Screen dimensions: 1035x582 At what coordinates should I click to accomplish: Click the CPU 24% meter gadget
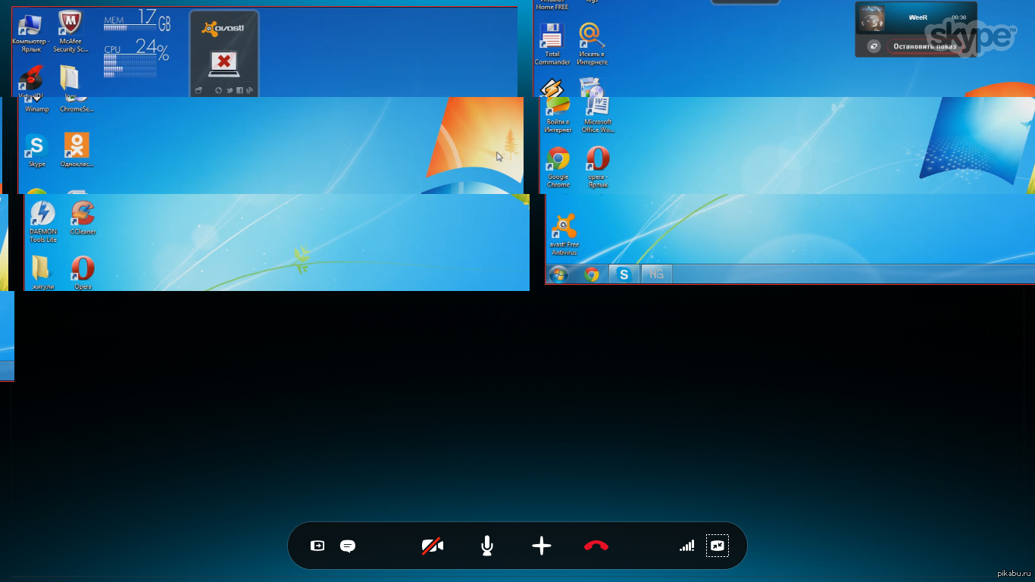click(x=136, y=59)
